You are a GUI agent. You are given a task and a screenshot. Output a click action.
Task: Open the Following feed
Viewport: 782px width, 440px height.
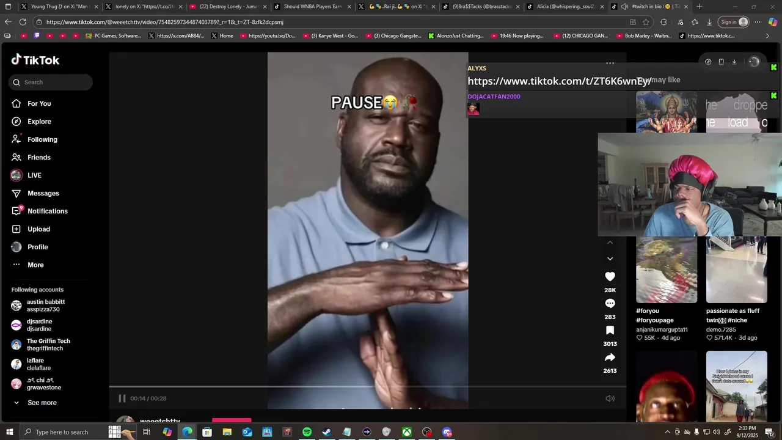click(x=42, y=139)
